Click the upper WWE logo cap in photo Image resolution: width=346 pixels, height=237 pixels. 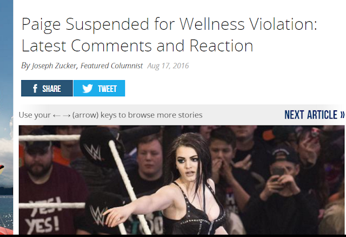[97, 147]
